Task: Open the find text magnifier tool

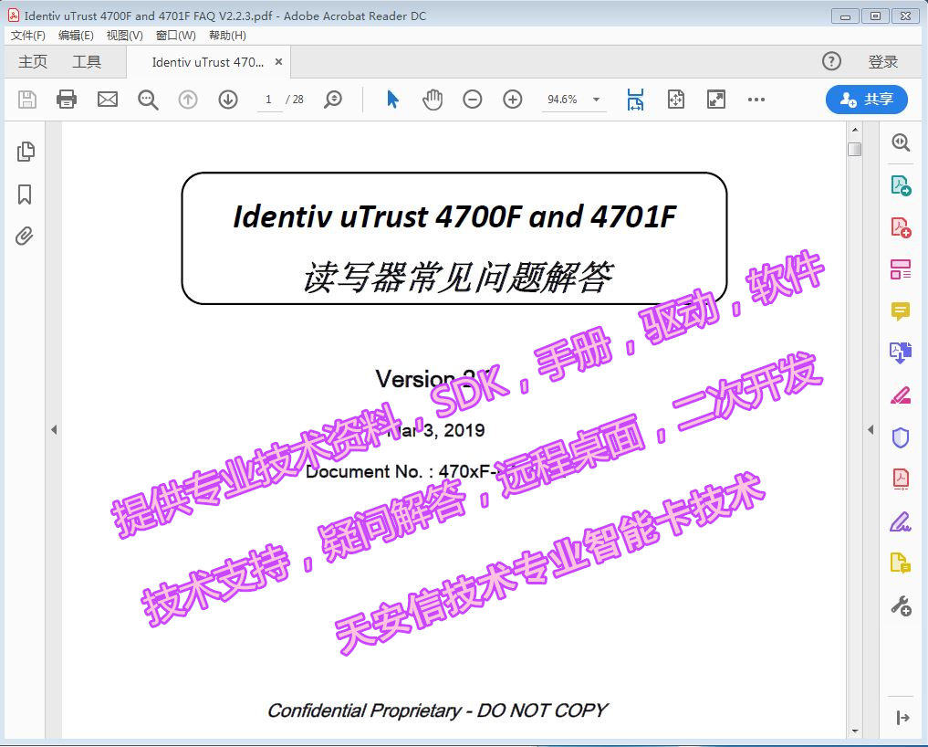Action: pyautogui.click(x=148, y=100)
